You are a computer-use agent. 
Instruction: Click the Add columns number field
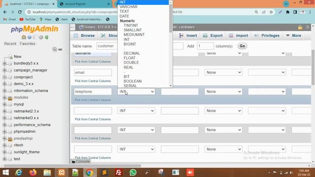coord(205,46)
